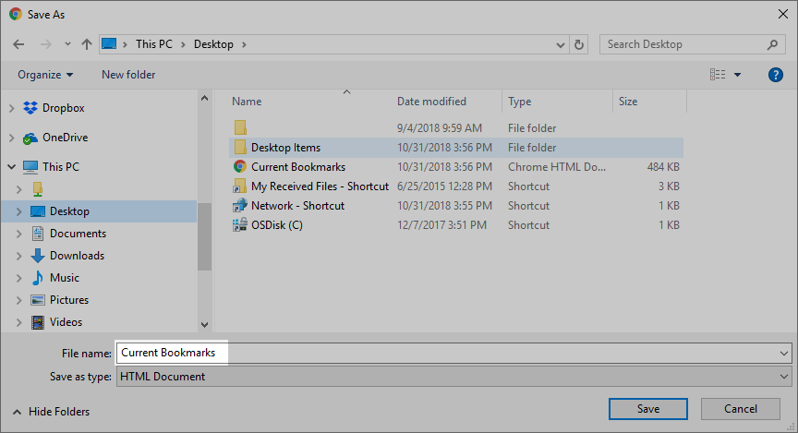The height and width of the screenshot is (433, 798).
Task: Click the search magnifier icon
Action: (x=773, y=44)
